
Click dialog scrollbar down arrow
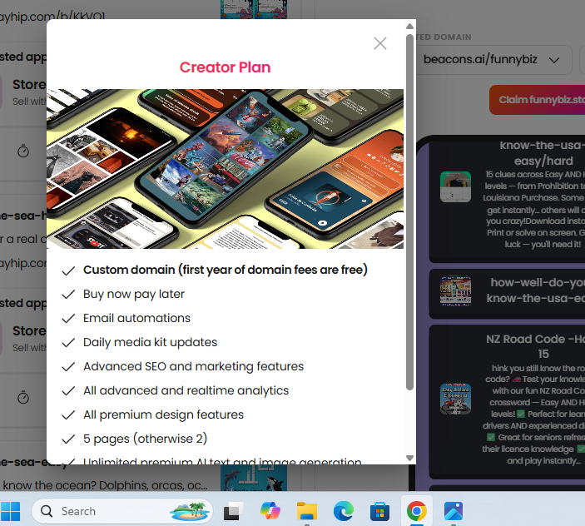[x=409, y=458]
